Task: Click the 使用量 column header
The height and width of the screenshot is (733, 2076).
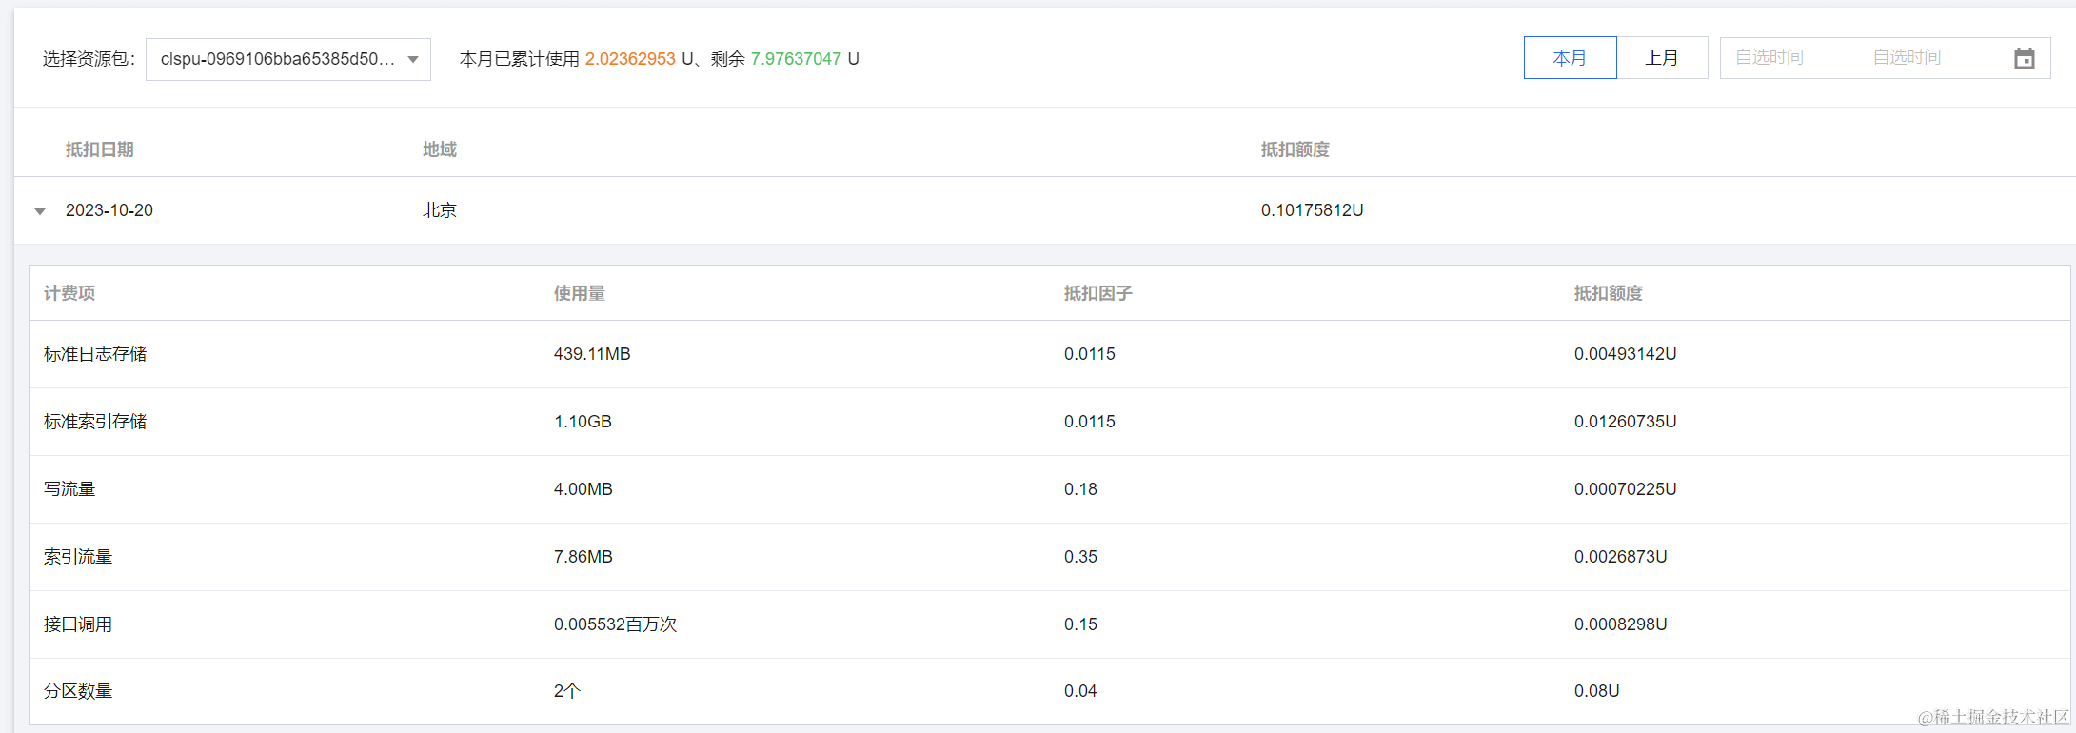Action: (x=579, y=293)
